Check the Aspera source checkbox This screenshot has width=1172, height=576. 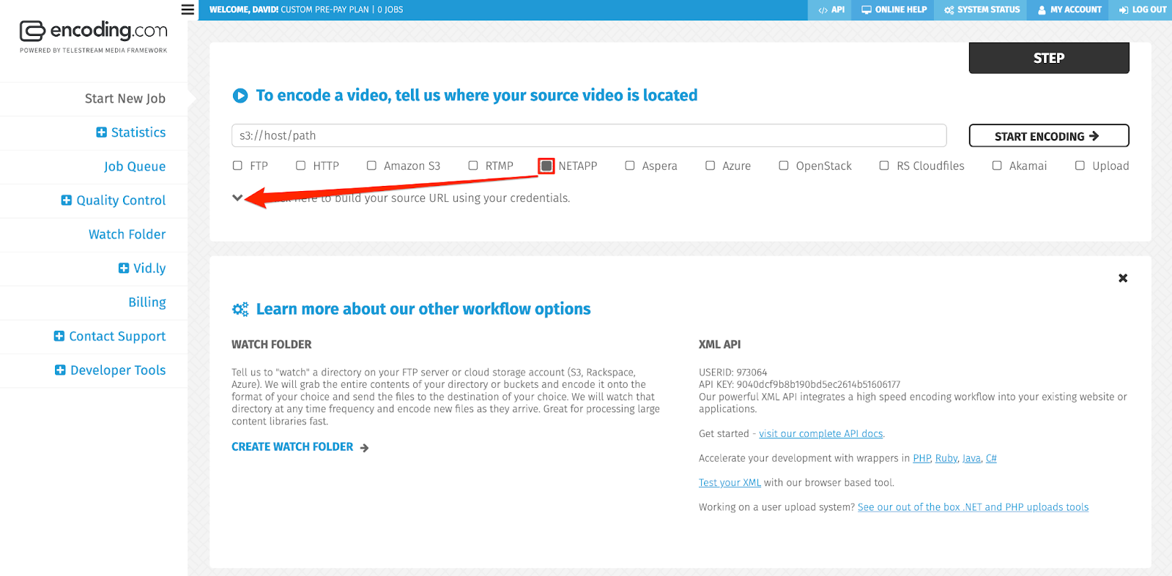(x=630, y=165)
